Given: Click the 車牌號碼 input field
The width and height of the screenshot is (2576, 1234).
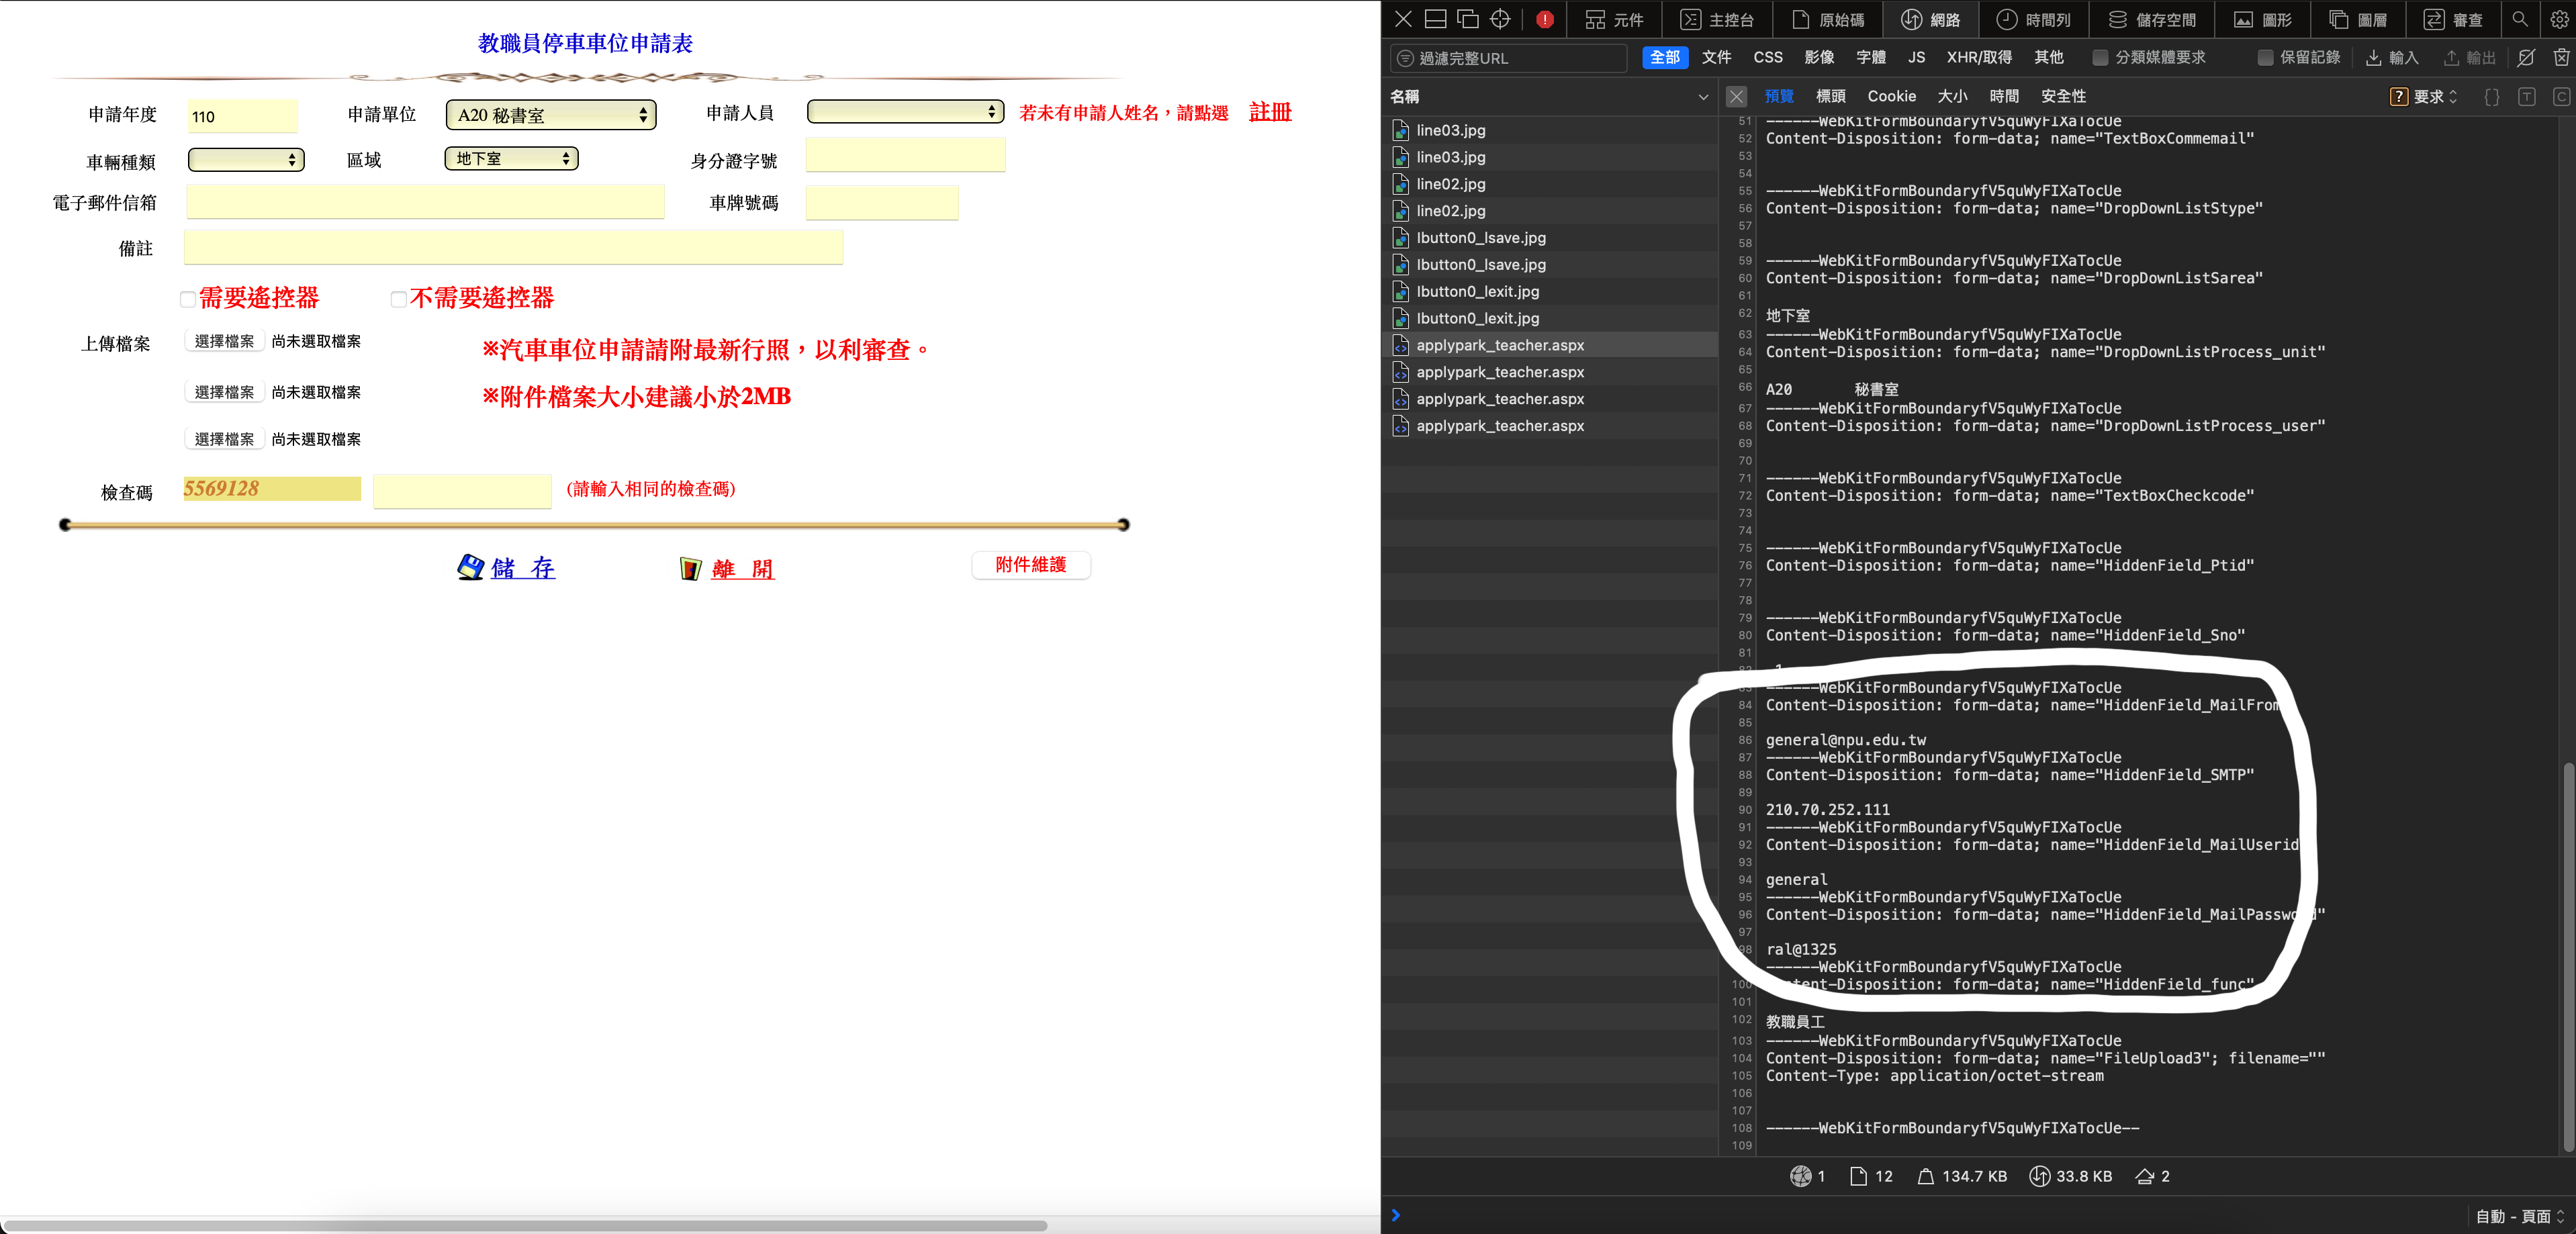Looking at the screenshot, I should [x=882, y=202].
